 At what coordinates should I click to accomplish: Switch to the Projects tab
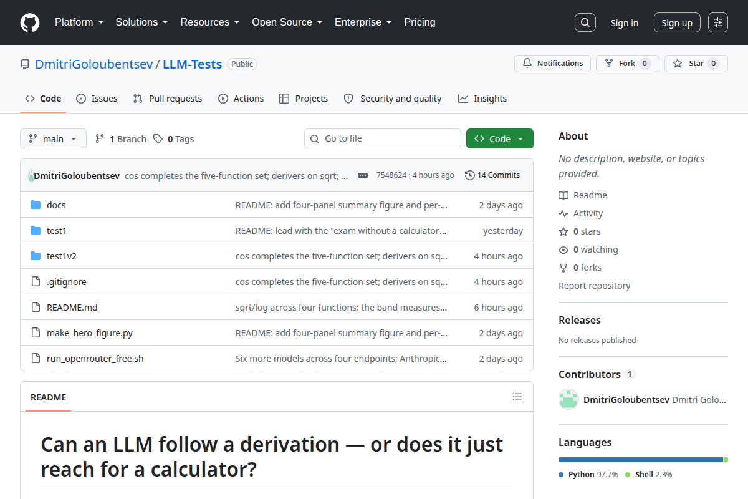(x=304, y=99)
